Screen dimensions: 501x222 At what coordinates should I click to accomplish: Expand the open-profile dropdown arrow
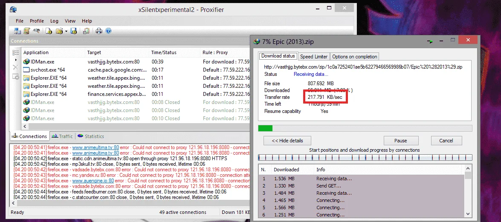(66, 31)
